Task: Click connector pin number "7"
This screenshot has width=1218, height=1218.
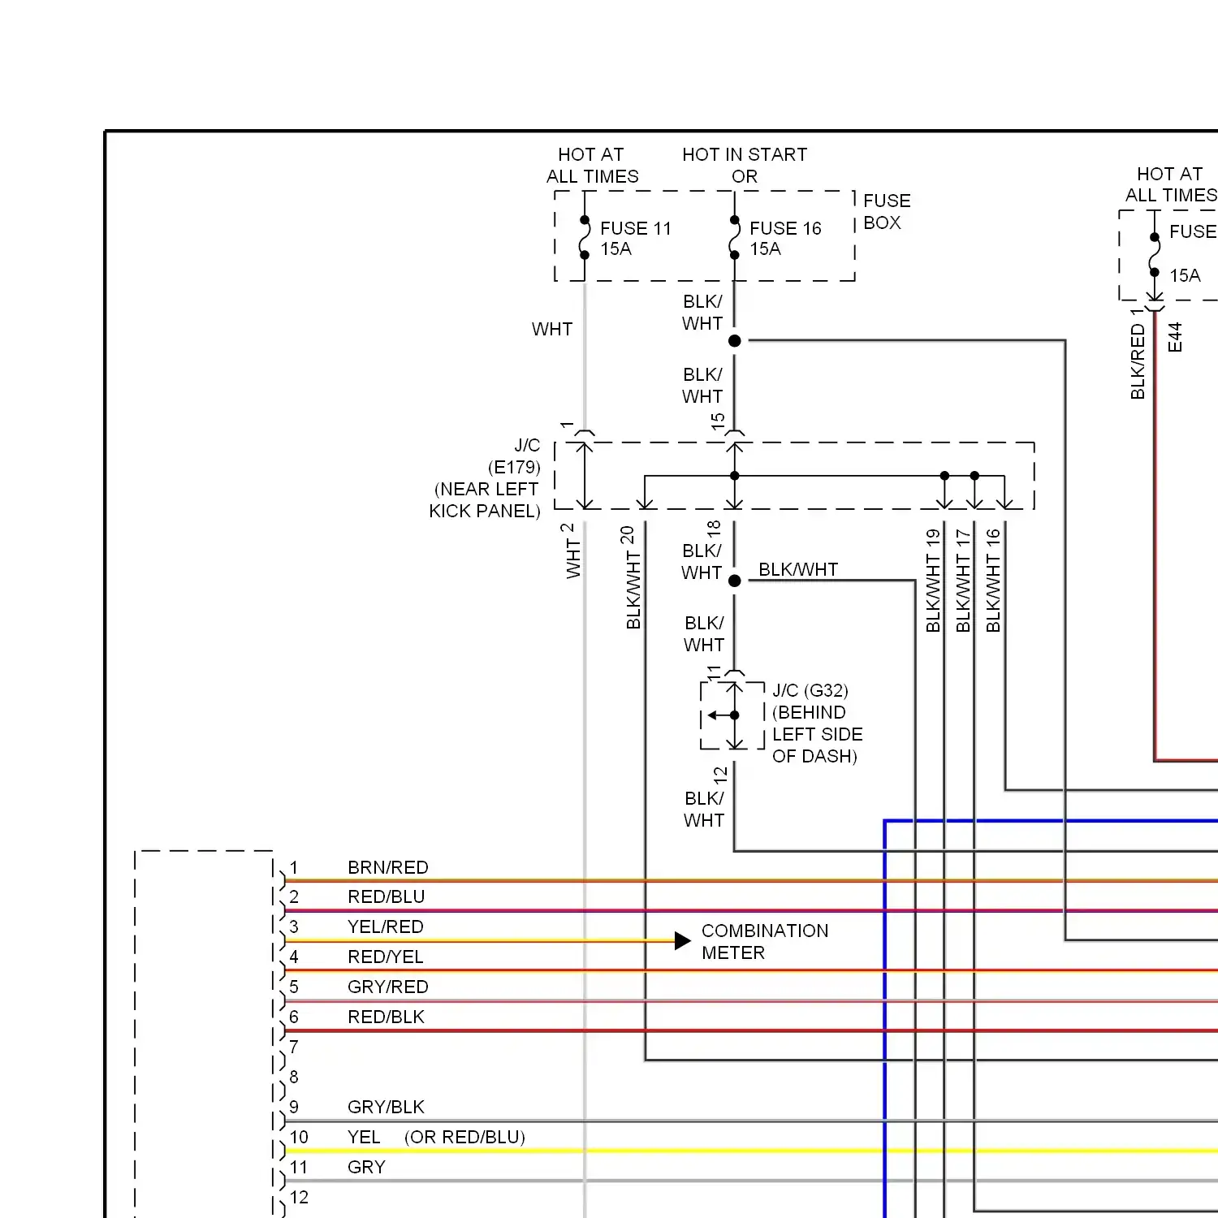Action: pyautogui.click(x=294, y=1047)
